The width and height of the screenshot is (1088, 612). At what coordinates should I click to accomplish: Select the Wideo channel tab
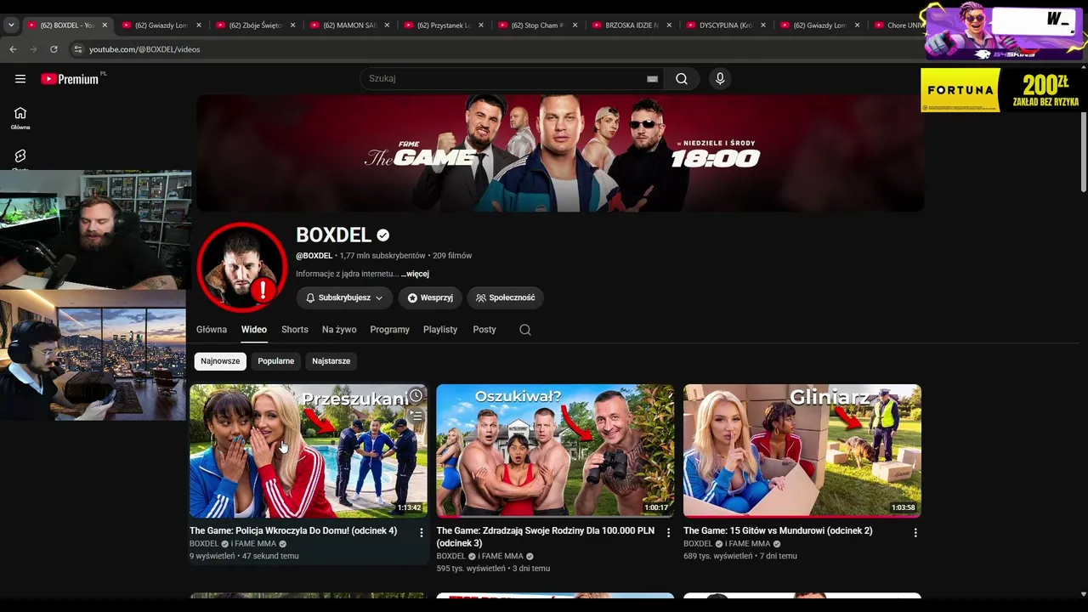coord(254,330)
